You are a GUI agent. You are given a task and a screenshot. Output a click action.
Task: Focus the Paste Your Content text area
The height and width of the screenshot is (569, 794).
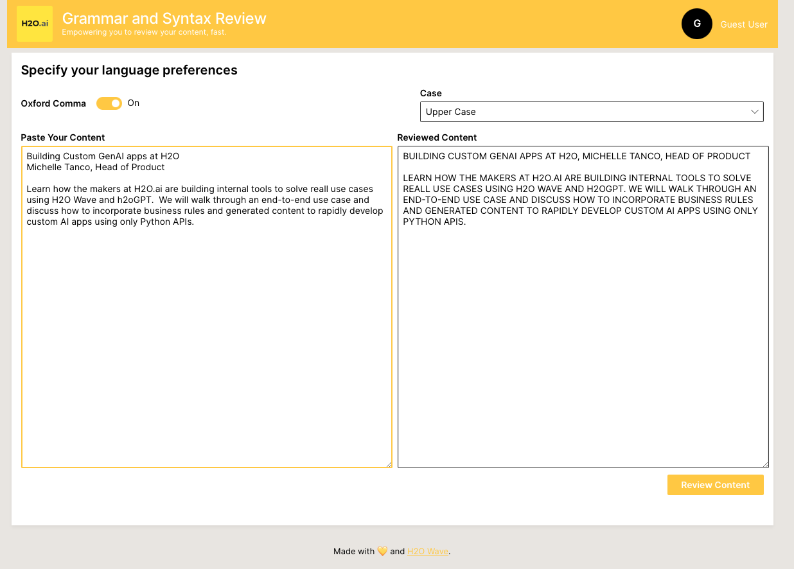(207, 307)
